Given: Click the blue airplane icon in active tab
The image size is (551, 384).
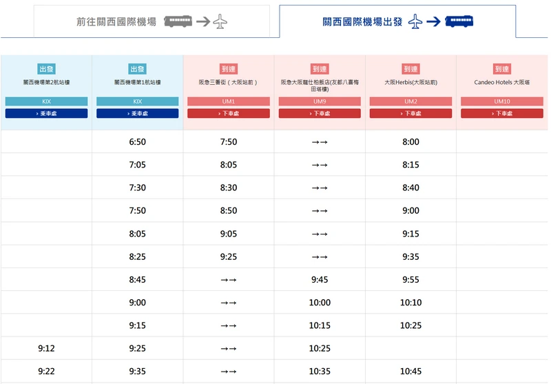Looking at the screenshot, I should point(415,21).
